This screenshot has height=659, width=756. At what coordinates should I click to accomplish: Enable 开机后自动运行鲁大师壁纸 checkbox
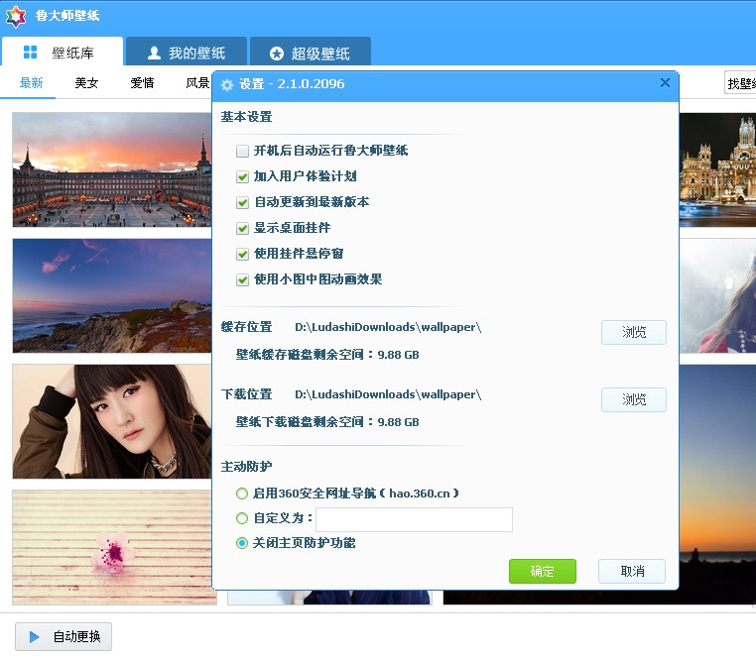pos(242,151)
